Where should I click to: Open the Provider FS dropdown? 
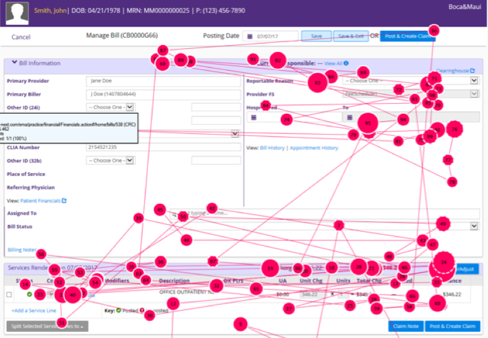(x=410, y=93)
